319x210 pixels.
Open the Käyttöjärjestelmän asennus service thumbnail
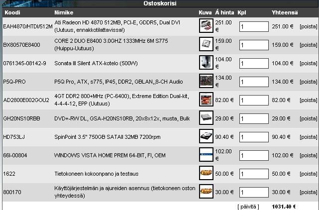click(206, 191)
